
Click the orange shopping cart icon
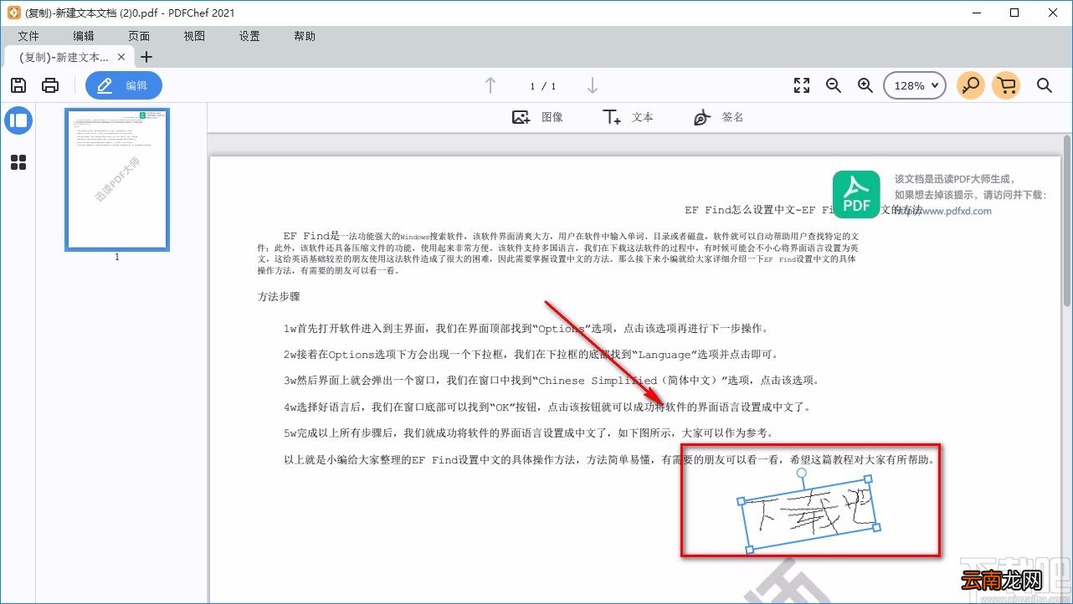click(x=1006, y=85)
